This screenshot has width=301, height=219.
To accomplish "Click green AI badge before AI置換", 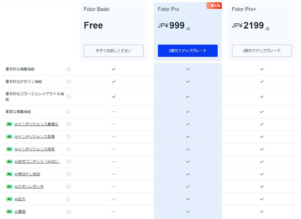I will click(9, 212).
